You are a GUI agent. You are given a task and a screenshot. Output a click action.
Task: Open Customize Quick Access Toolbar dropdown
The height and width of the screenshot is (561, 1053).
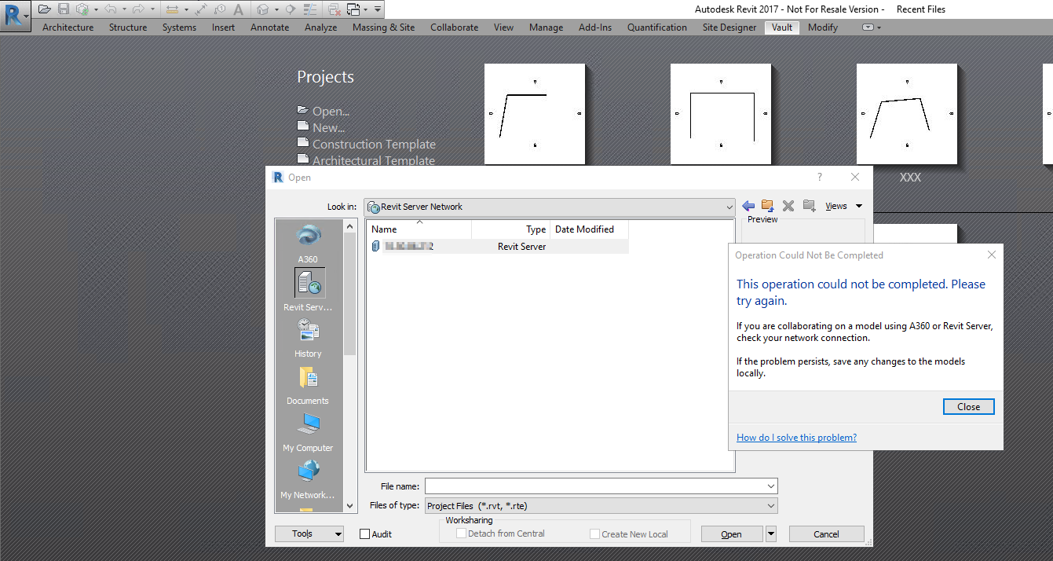378,9
